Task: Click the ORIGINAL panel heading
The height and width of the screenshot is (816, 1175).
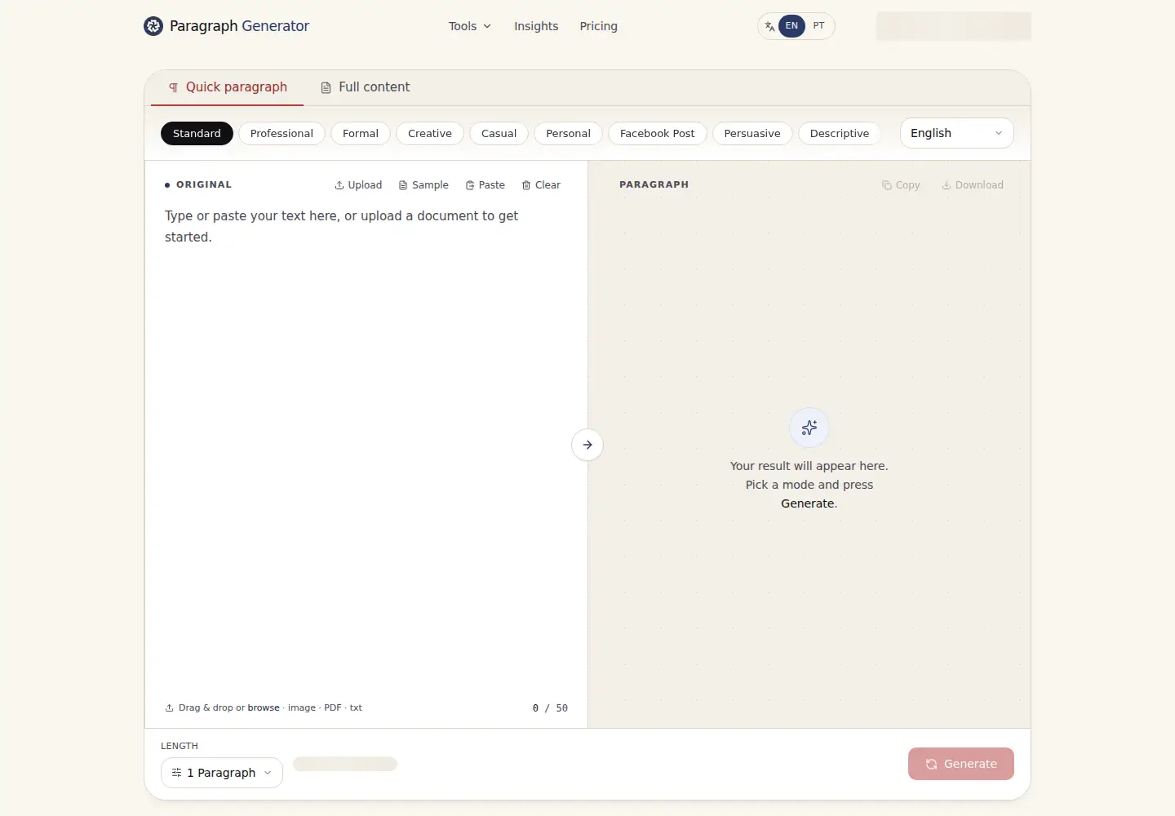Action: [x=204, y=185]
